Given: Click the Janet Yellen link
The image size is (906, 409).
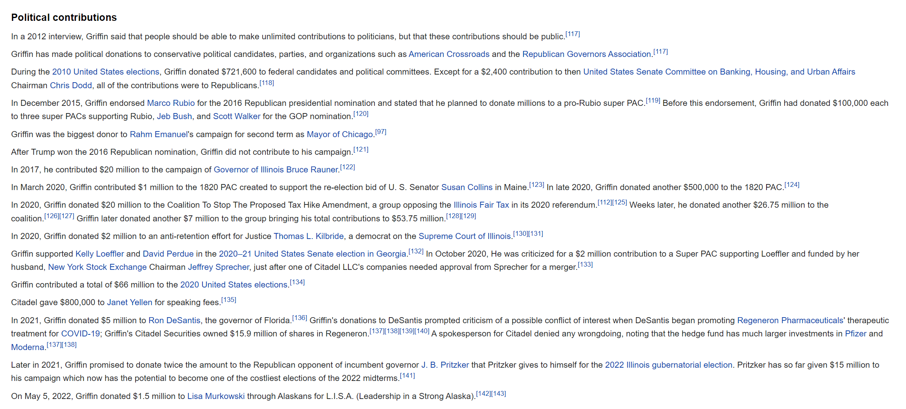Looking at the screenshot, I should click(x=129, y=302).
